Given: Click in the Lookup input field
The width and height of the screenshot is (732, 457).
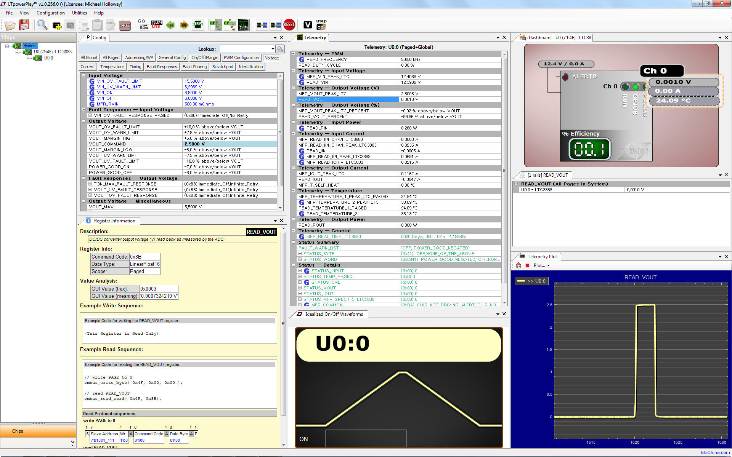Looking at the screenshot, I should (x=245, y=49).
